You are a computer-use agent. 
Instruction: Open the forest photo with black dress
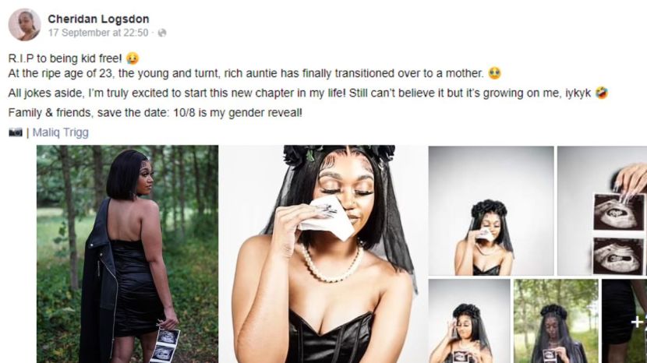128,254
